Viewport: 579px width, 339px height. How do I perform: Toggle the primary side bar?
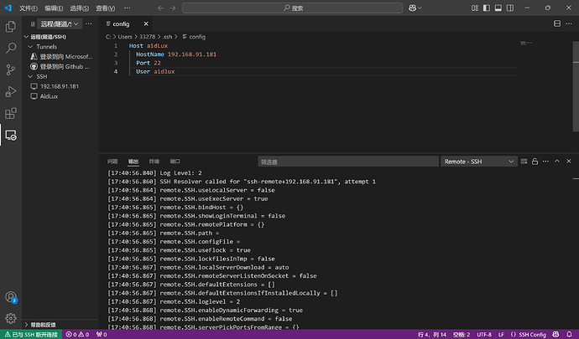click(x=487, y=8)
